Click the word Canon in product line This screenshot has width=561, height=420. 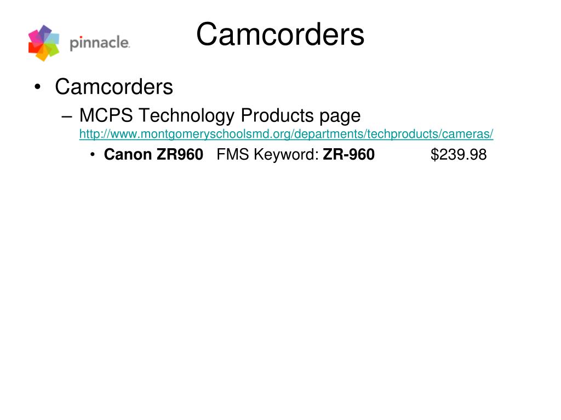point(128,155)
